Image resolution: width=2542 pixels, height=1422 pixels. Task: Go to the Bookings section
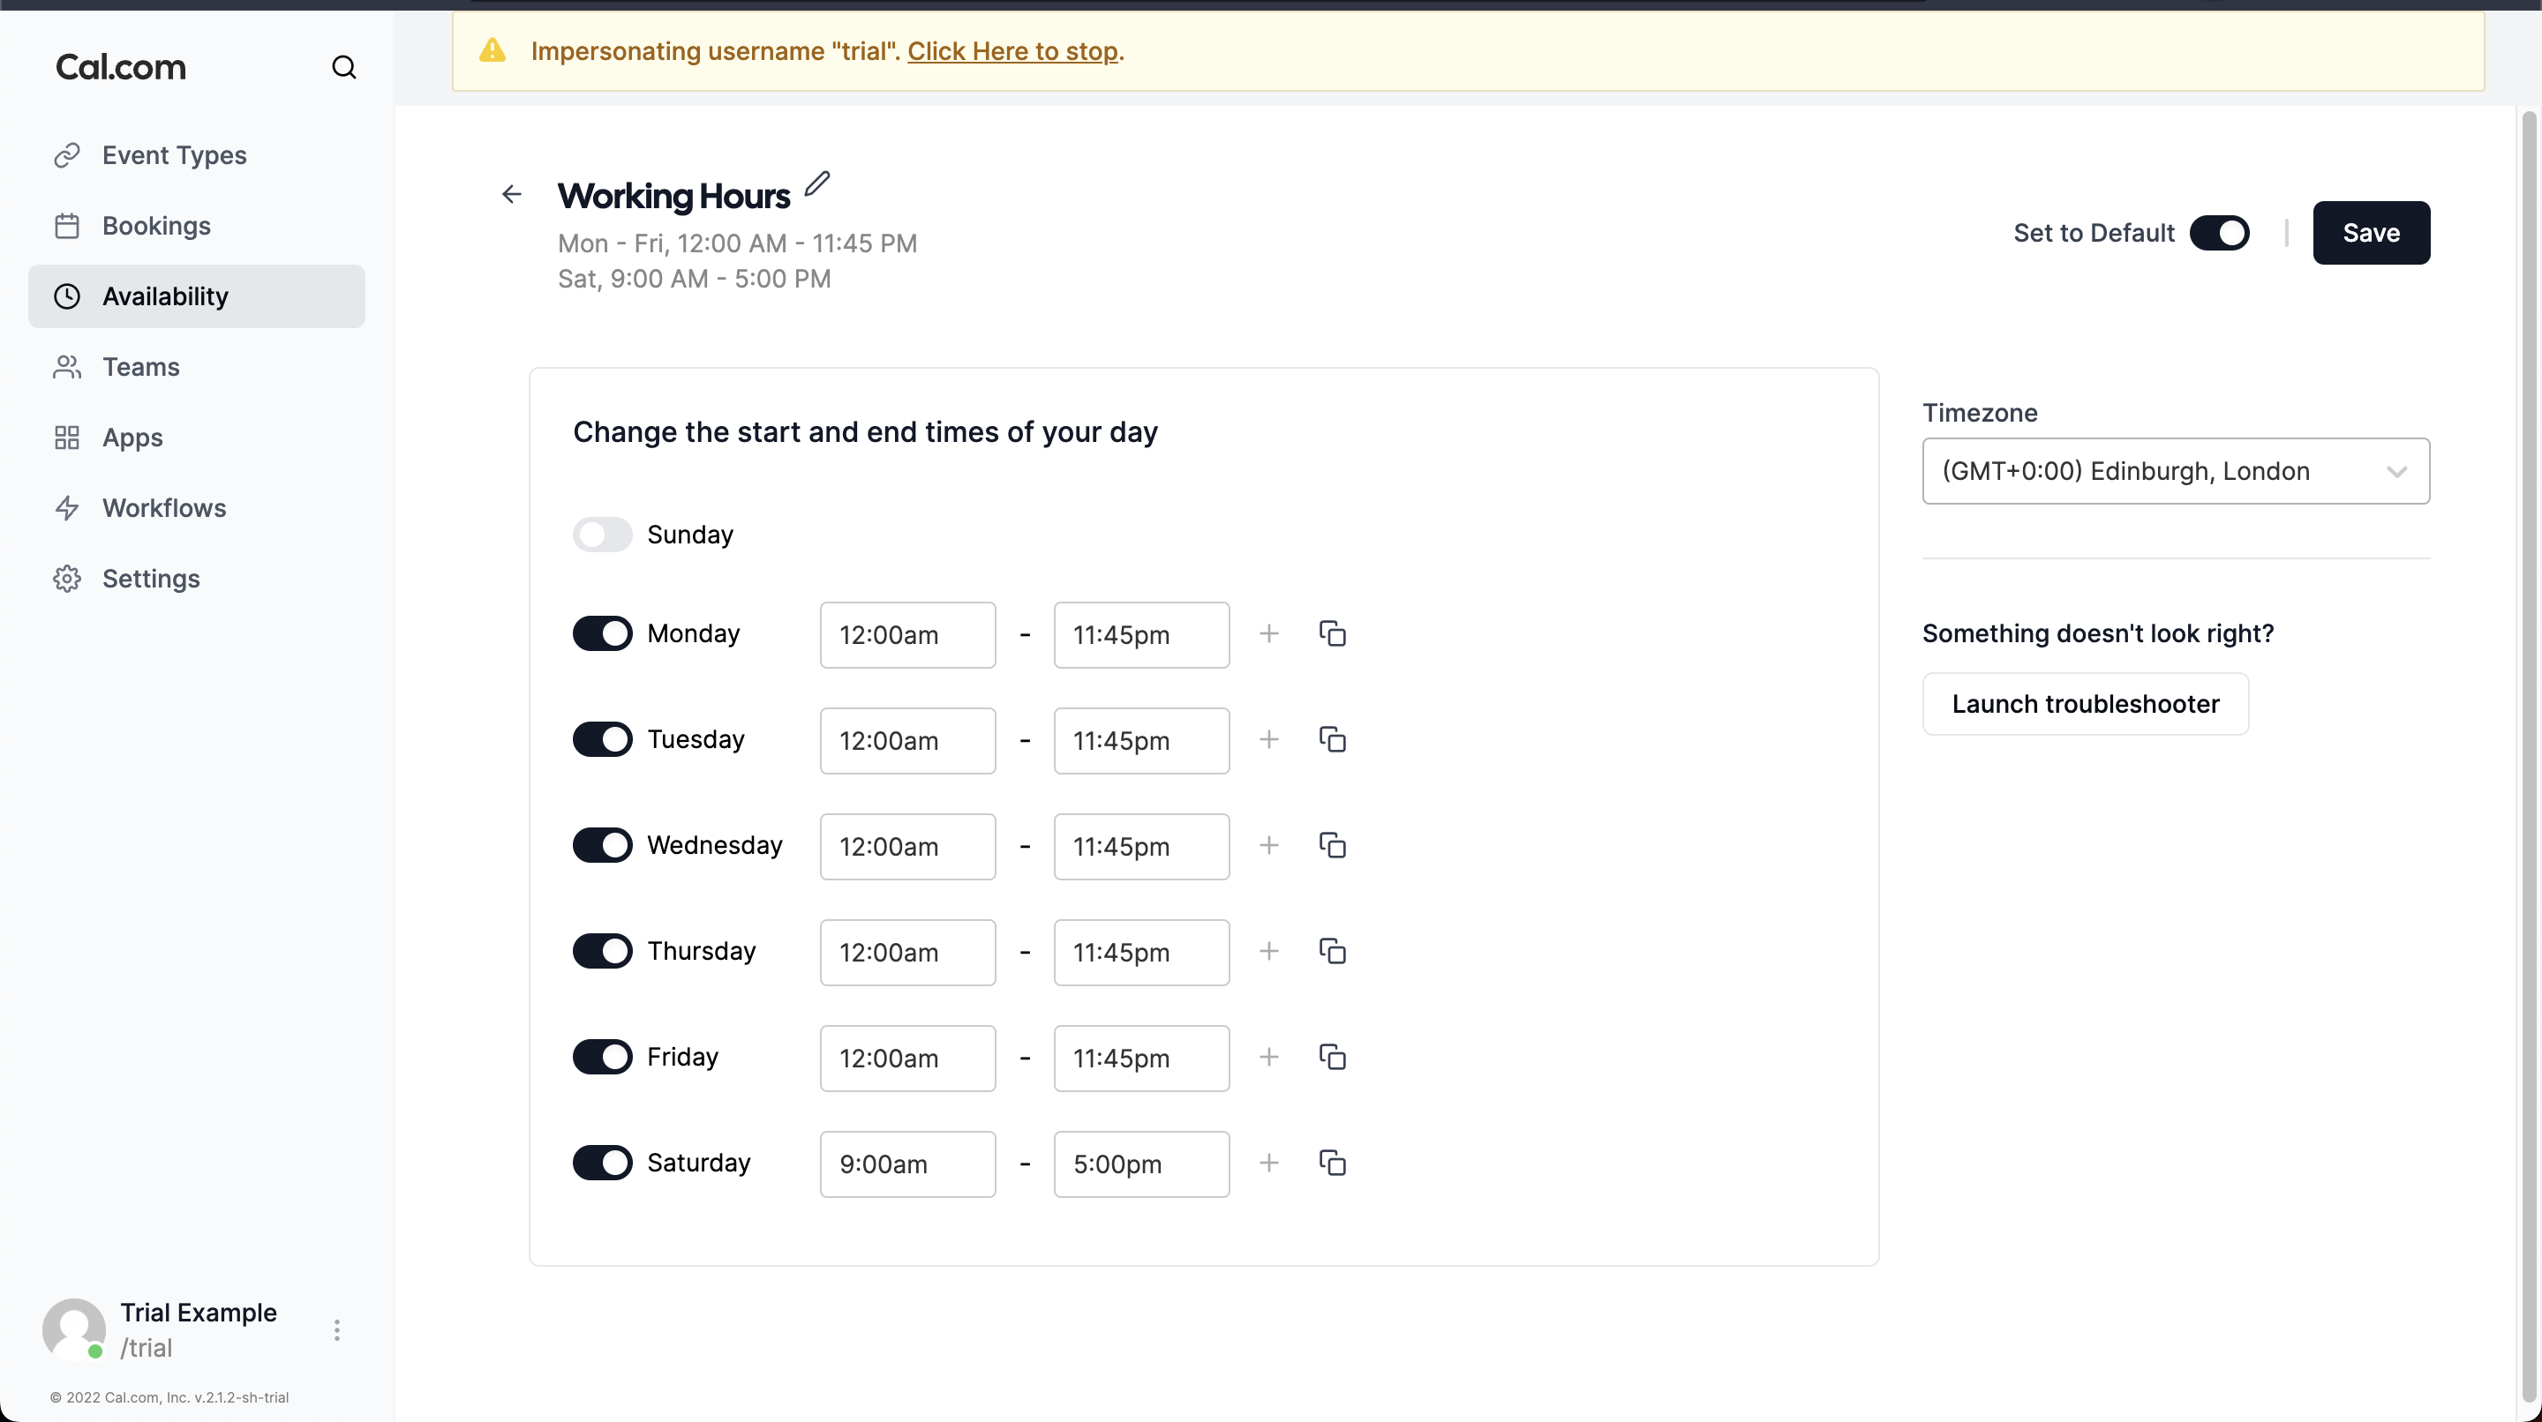(156, 226)
